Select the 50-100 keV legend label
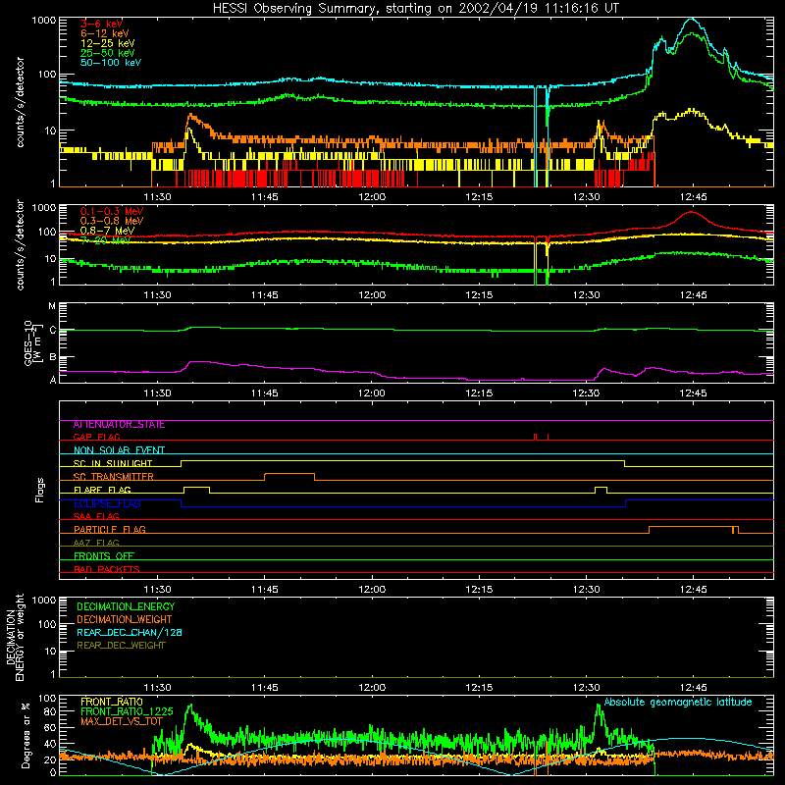 click(x=111, y=63)
